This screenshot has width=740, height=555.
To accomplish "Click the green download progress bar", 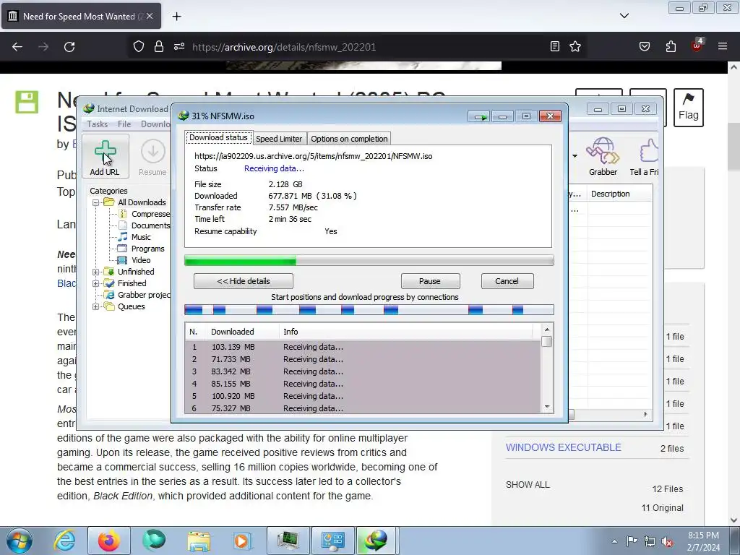I will point(369,260).
